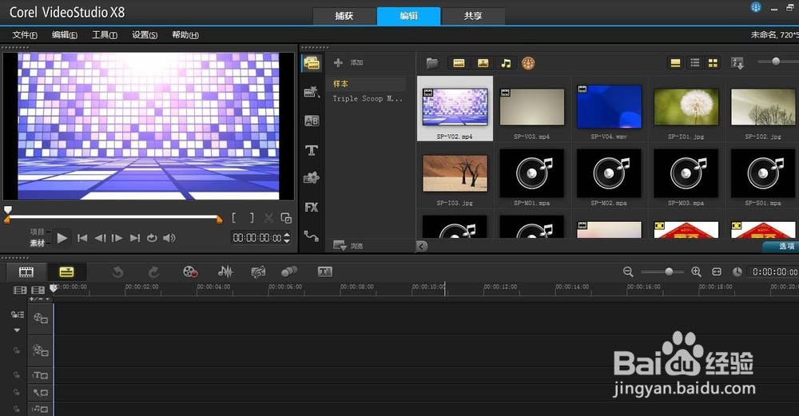Click the project duration clock icon
This screenshot has width=799, height=416.
coord(737,272)
